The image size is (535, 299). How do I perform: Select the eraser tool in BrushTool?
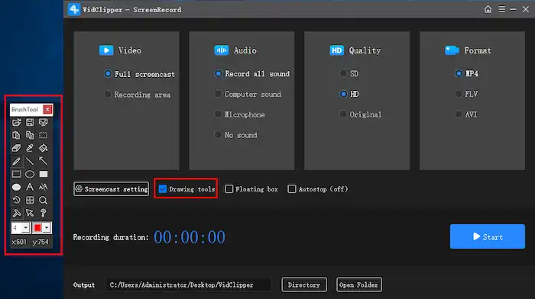click(16, 148)
